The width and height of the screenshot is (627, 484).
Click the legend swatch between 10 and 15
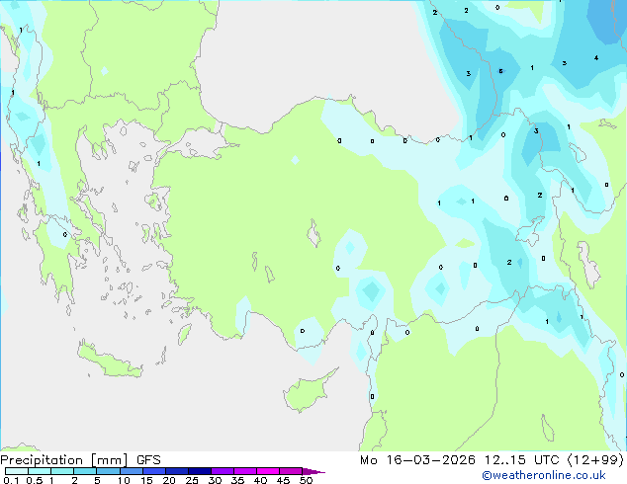(x=132, y=471)
